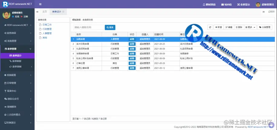This screenshot has height=130, width=277.
Task: Click the 在线 status indicator
Action: tap(16, 17)
